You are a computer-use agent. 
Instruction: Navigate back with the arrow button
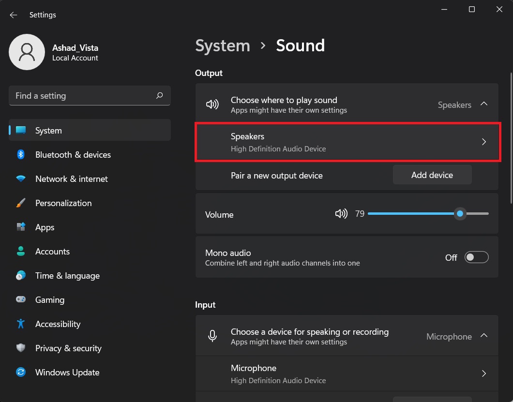pyautogui.click(x=13, y=15)
